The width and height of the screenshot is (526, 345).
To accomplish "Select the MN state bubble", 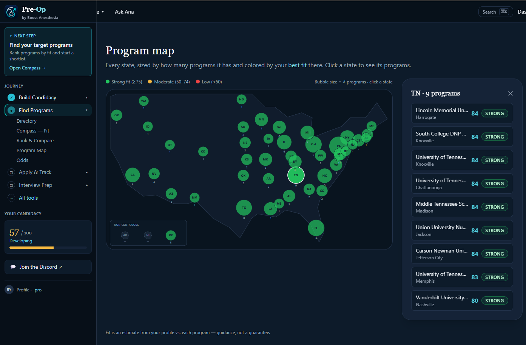I will pyautogui.click(x=261, y=119).
